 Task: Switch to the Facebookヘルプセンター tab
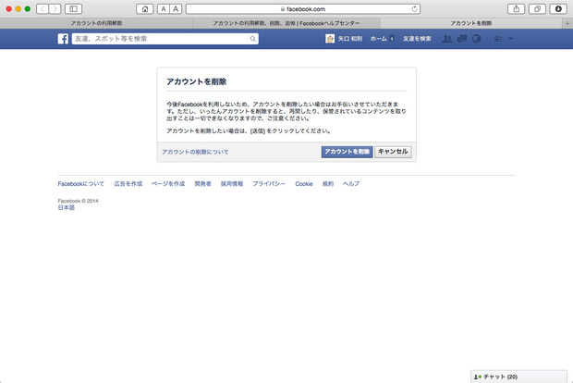pos(284,22)
